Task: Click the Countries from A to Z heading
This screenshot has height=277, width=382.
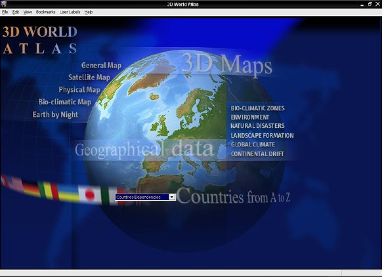Action: coord(234,196)
